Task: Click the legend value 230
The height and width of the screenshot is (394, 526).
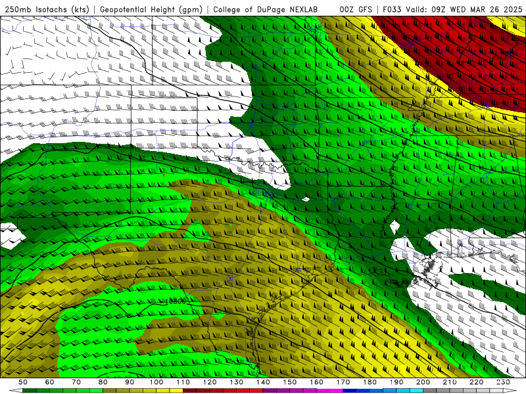Action: (x=503, y=382)
